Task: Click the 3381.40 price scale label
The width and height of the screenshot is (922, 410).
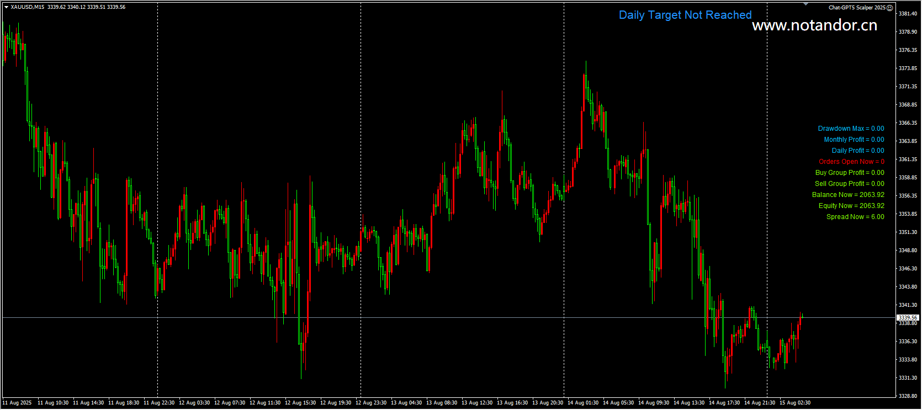Action: coord(908,14)
